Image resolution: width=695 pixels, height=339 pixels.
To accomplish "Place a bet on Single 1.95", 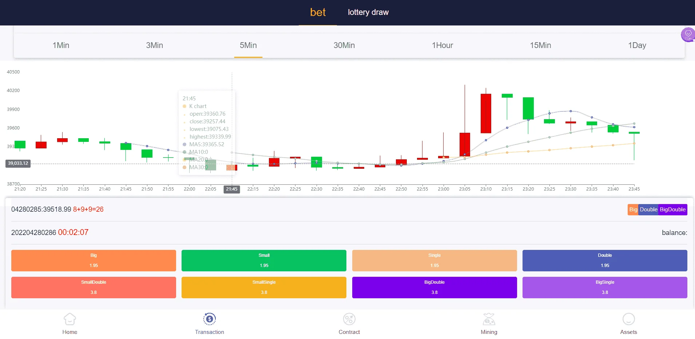I will pyautogui.click(x=434, y=260).
